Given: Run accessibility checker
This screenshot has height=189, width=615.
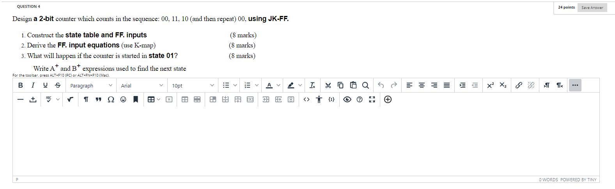Looking at the screenshot, I should click(x=319, y=100).
